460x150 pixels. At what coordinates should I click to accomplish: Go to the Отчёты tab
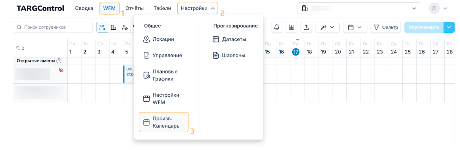coord(134,9)
